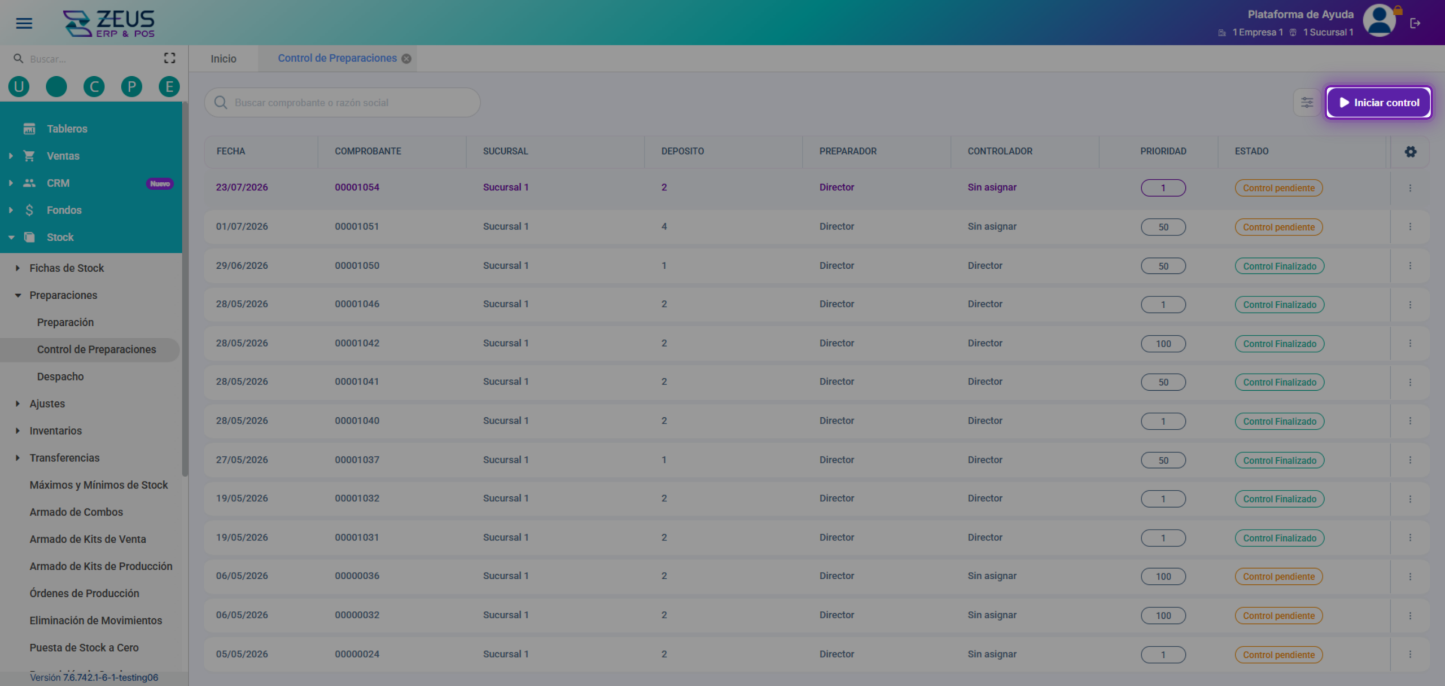Open Armado de Kits de Producción
The width and height of the screenshot is (1445, 686).
101,566
